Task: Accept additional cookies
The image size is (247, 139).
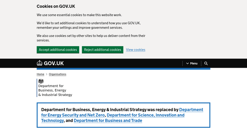Action: 58,50
